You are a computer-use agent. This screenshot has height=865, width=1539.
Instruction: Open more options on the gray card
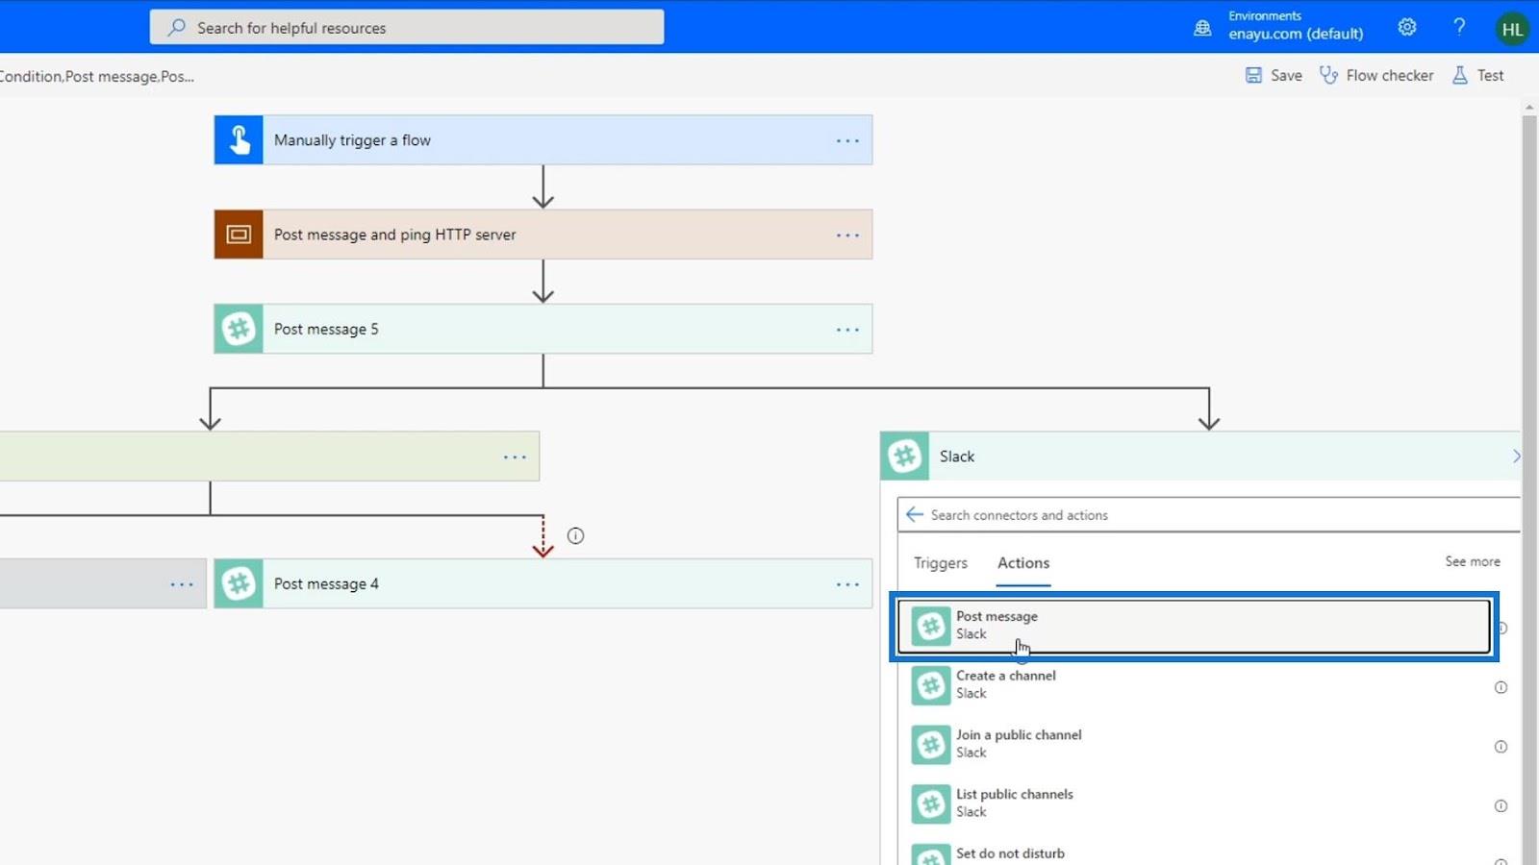[x=182, y=584]
